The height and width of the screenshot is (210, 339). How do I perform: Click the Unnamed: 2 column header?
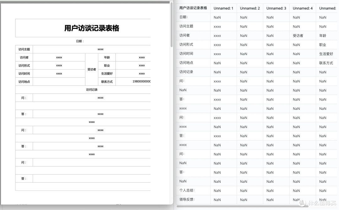coord(250,8)
